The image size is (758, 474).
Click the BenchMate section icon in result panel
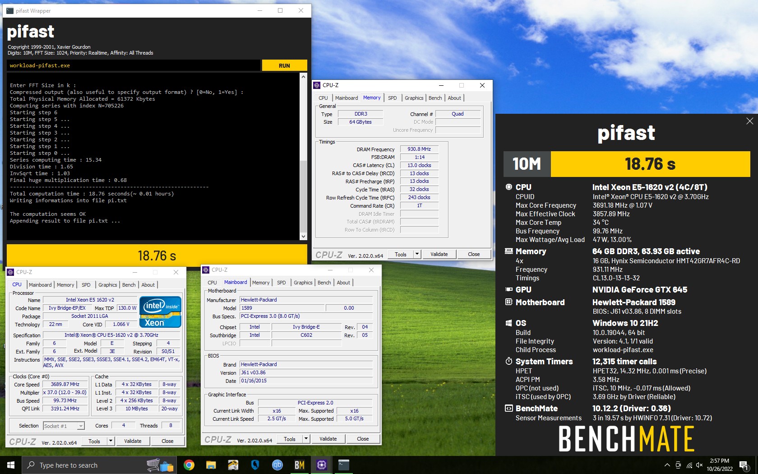coord(508,408)
